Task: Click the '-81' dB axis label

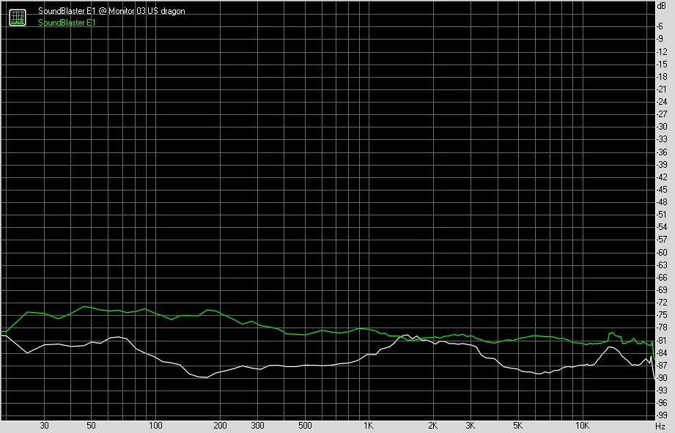Action: click(662, 340)
